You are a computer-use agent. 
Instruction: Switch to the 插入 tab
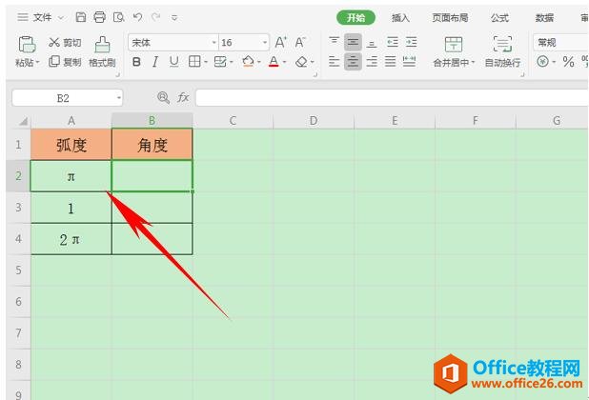[400, 18]
